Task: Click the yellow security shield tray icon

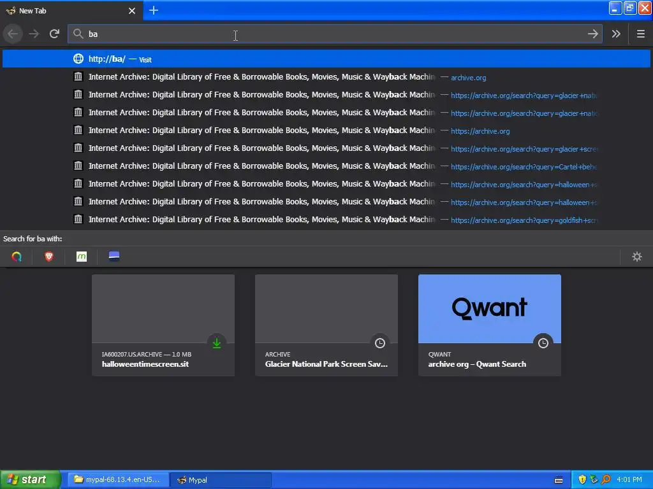Action: [582, 480]
